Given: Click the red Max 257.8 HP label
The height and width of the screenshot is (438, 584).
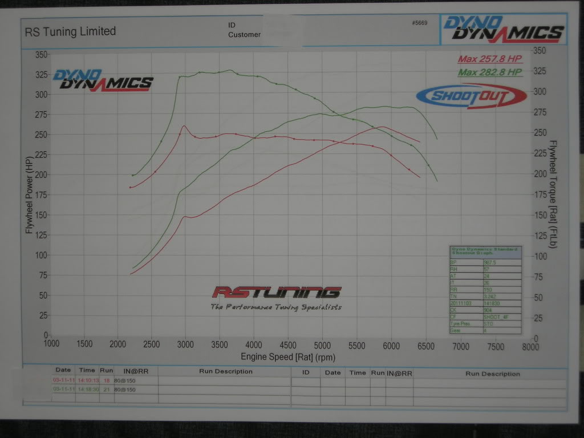Looking at the screenshot, I should coord(490,60).
